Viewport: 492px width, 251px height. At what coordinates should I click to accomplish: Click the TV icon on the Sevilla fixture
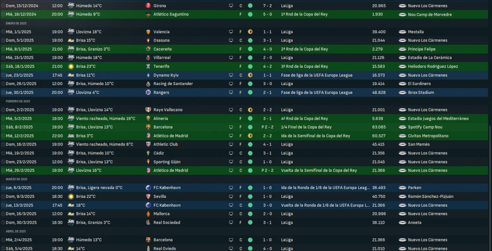pyautogui.click(x=231, y=196)
